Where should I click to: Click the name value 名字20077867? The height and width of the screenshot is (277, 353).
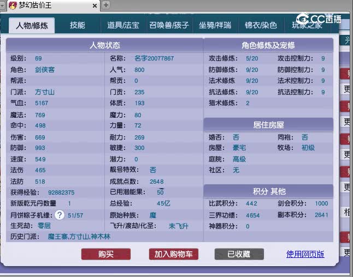[154, 58]
